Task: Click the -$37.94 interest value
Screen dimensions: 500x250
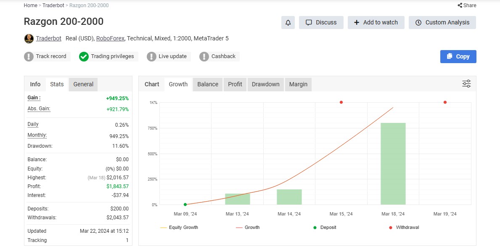Action: [121, 195]
